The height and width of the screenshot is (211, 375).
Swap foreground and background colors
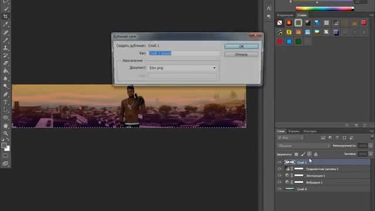click(x=8, y=139)
